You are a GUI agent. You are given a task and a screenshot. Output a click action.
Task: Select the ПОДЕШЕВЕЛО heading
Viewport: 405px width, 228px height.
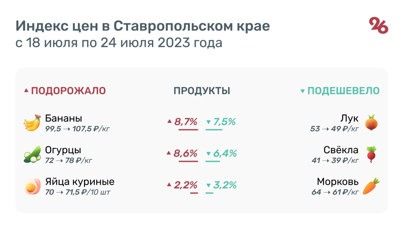click(x=344, y=91)
